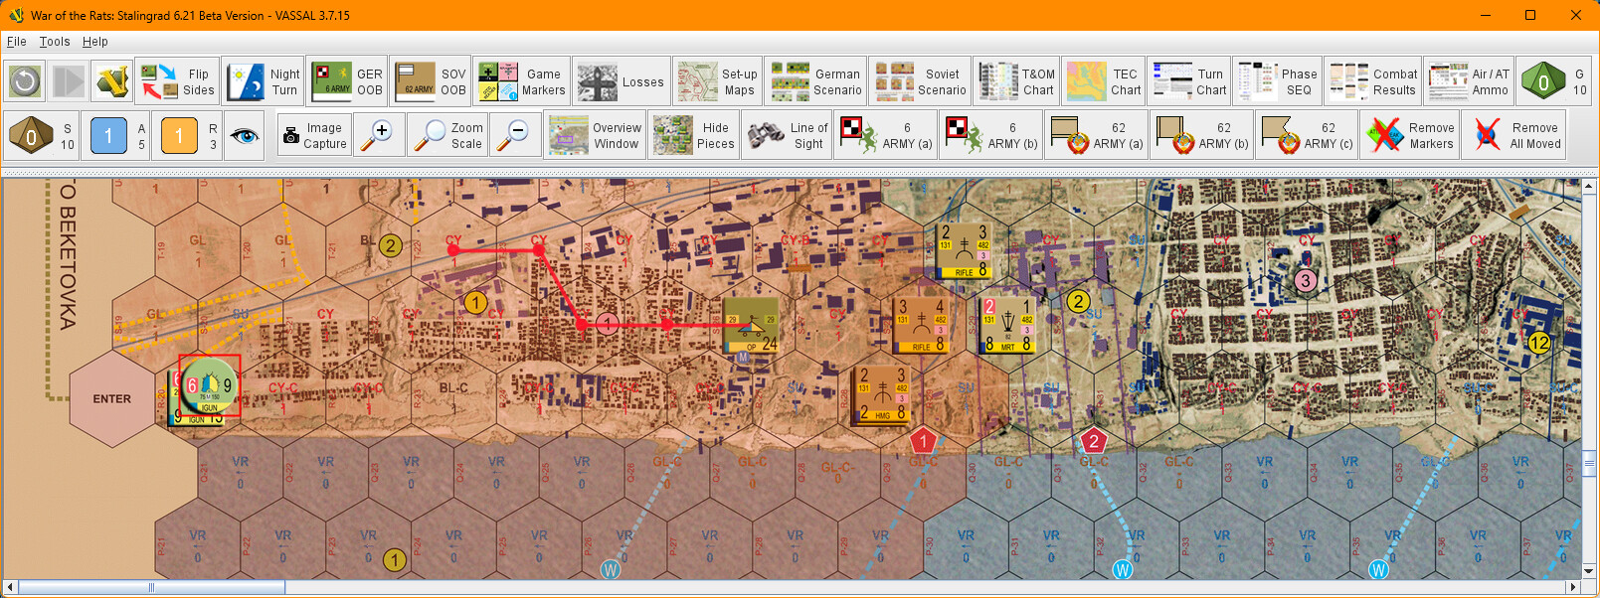Open the GER OOB window
The height and width of the screenshot is (598, 1600).
point(348,81)
